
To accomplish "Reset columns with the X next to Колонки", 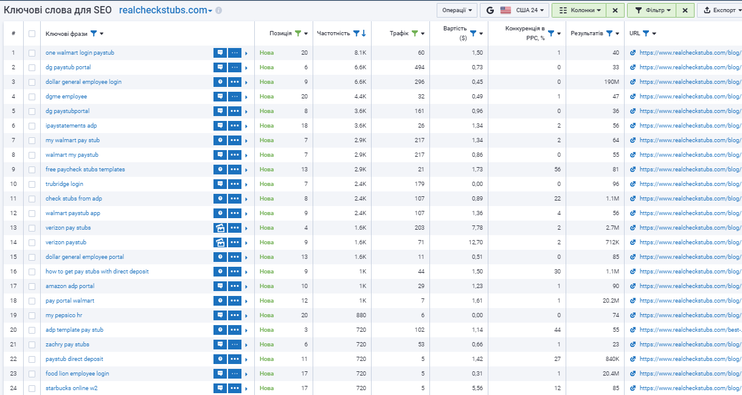I will [x=615, y=10].
